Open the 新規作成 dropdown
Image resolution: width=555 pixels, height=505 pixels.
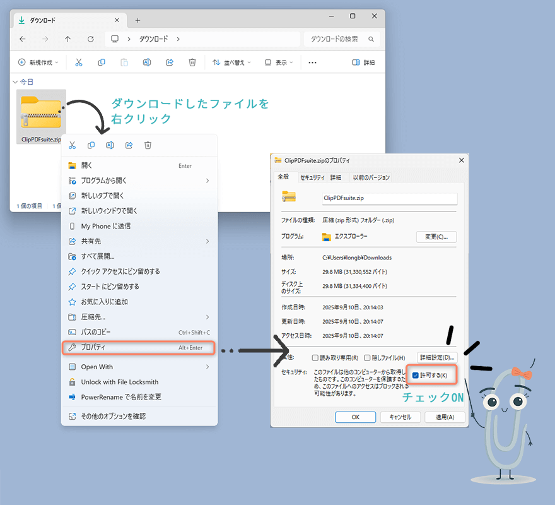click(38, 62)
